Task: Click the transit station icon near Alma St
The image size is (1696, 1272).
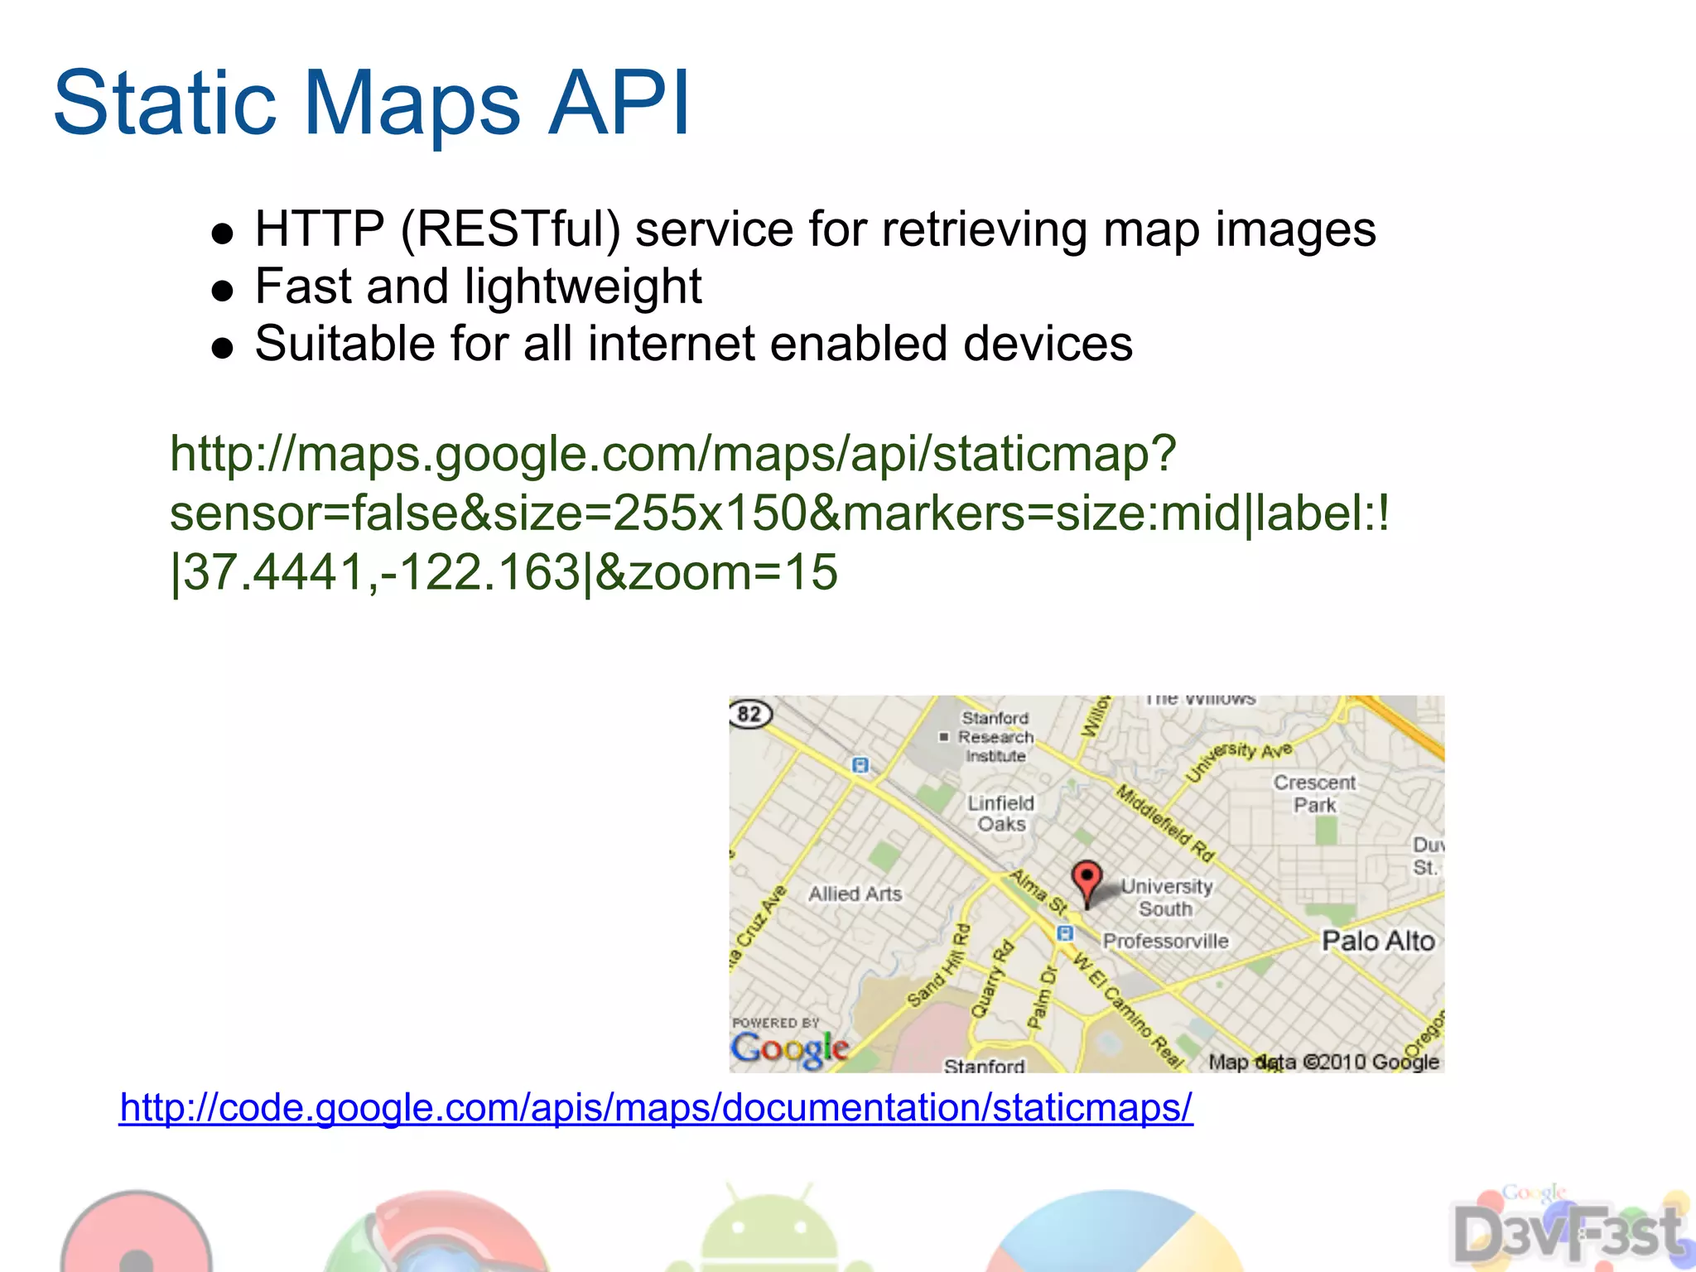Action: point(1065,934)
